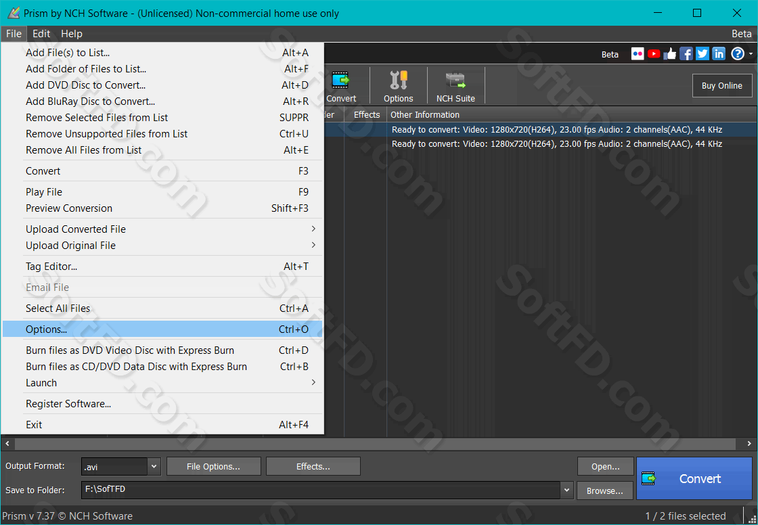Choose Exit from the File menu

tap(162, 425)
